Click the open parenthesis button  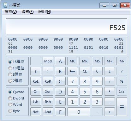coord(36,71)
